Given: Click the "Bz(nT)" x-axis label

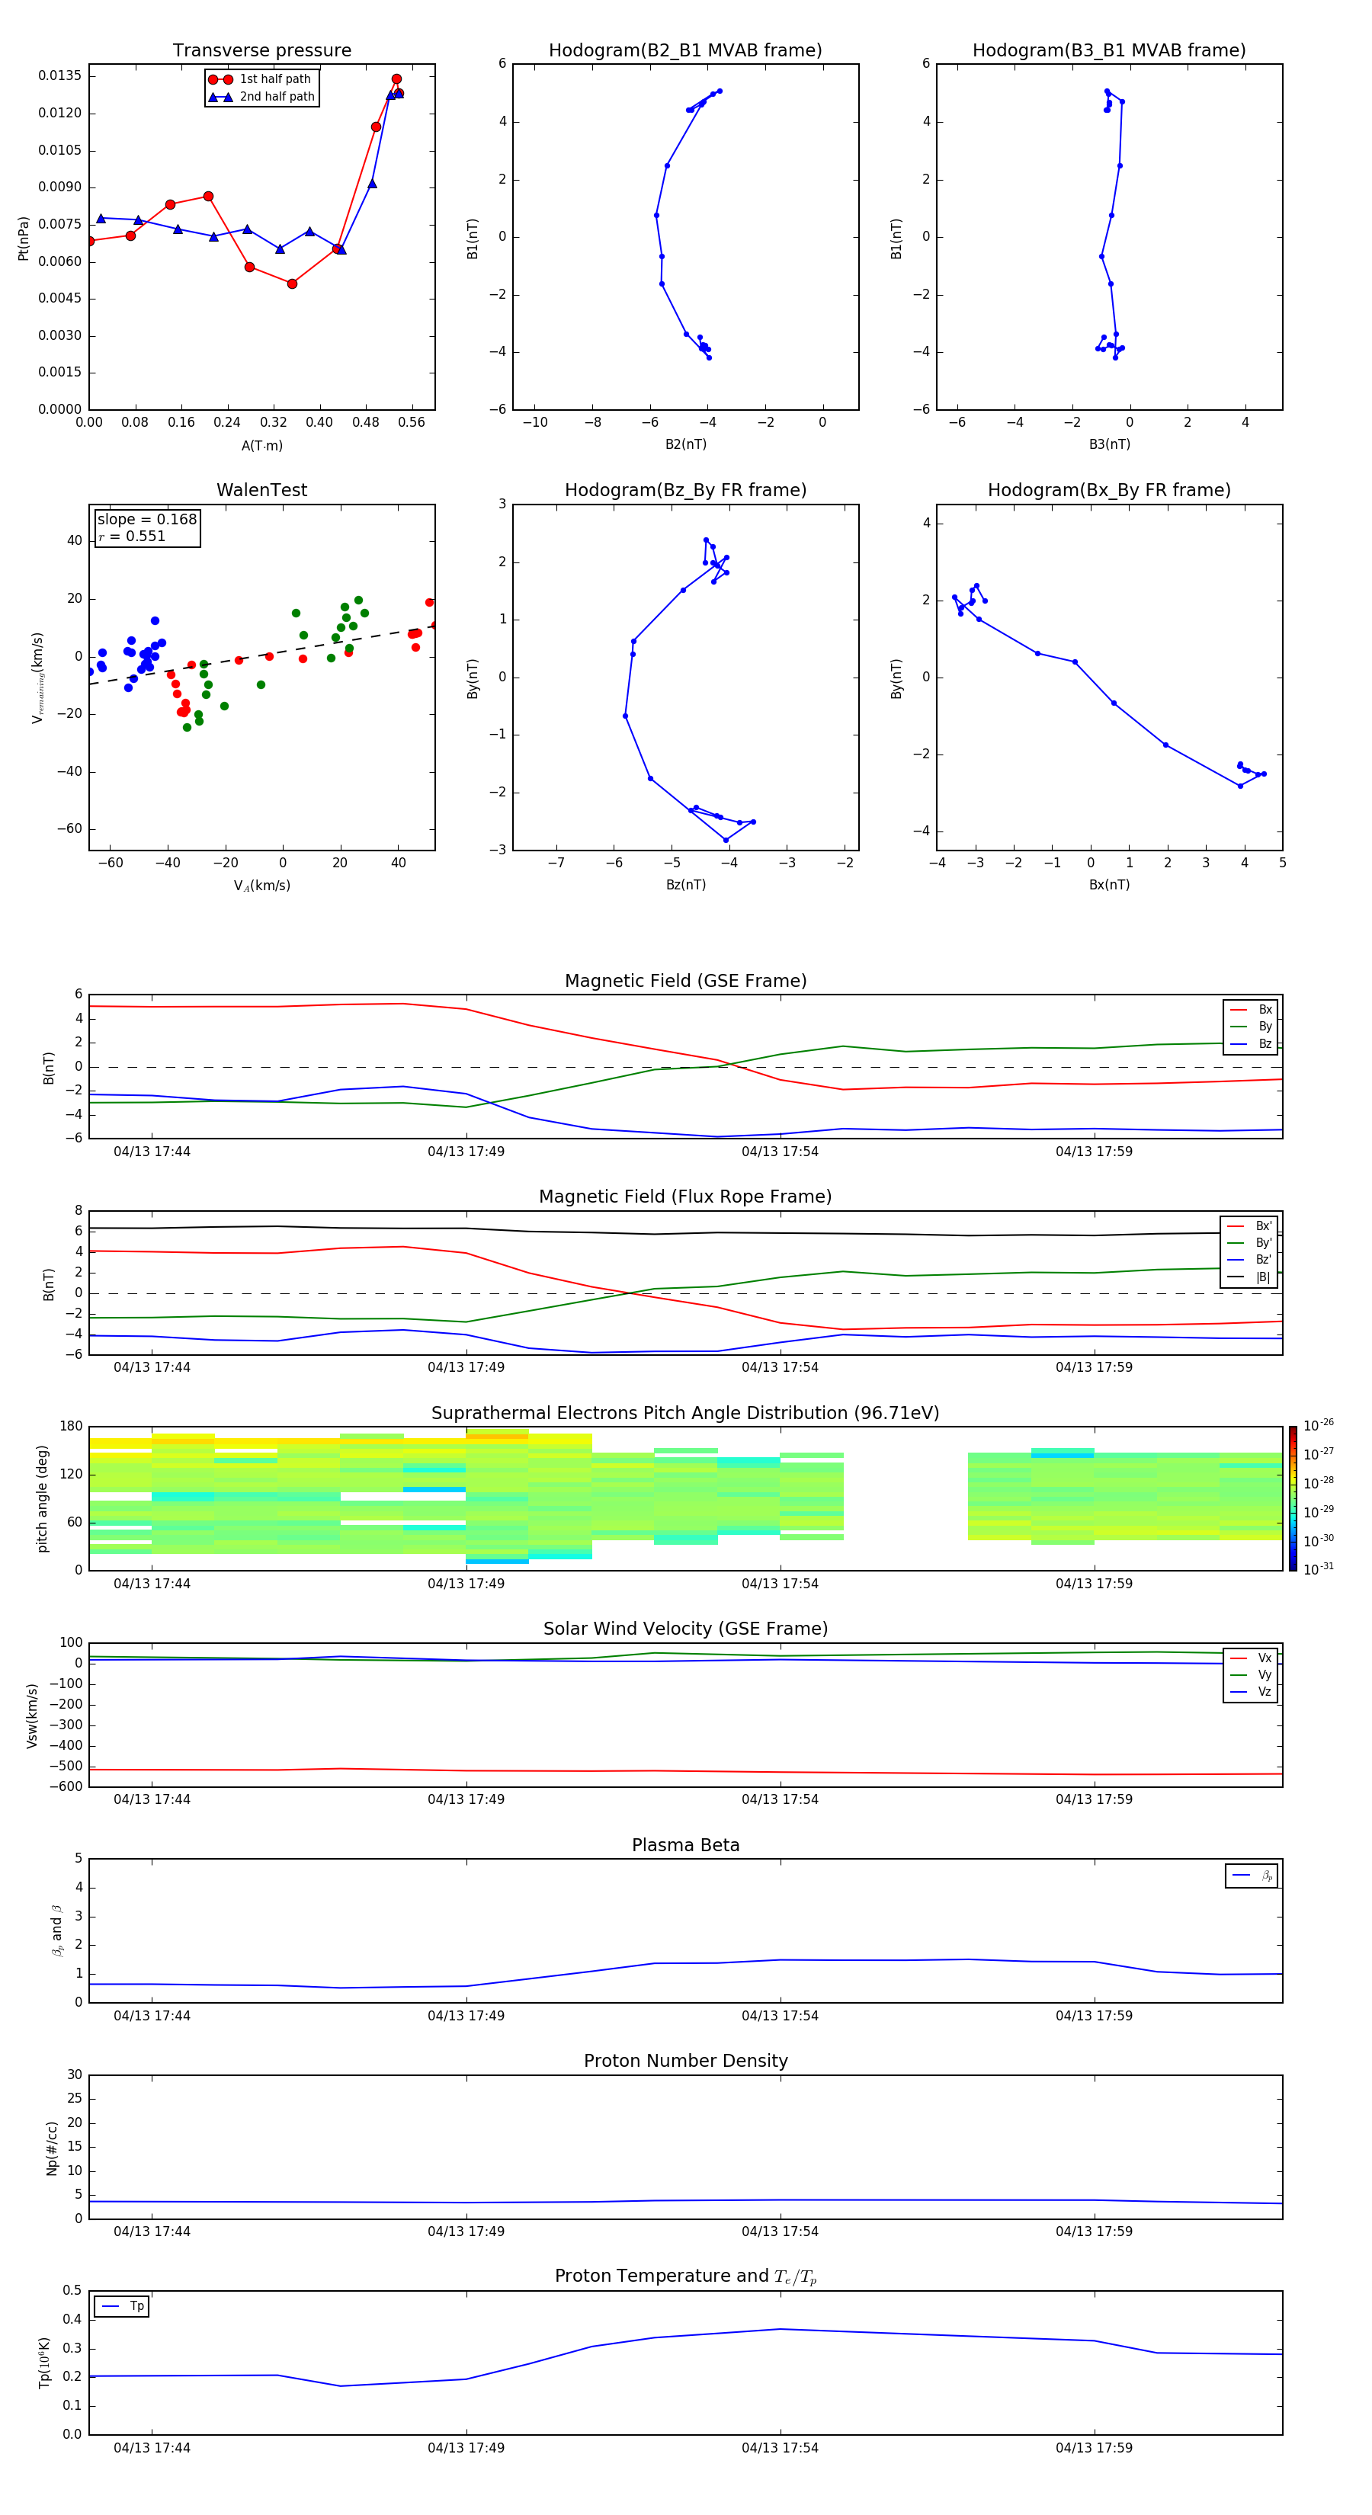Looking at the screenshot, I should coord(685,885).
